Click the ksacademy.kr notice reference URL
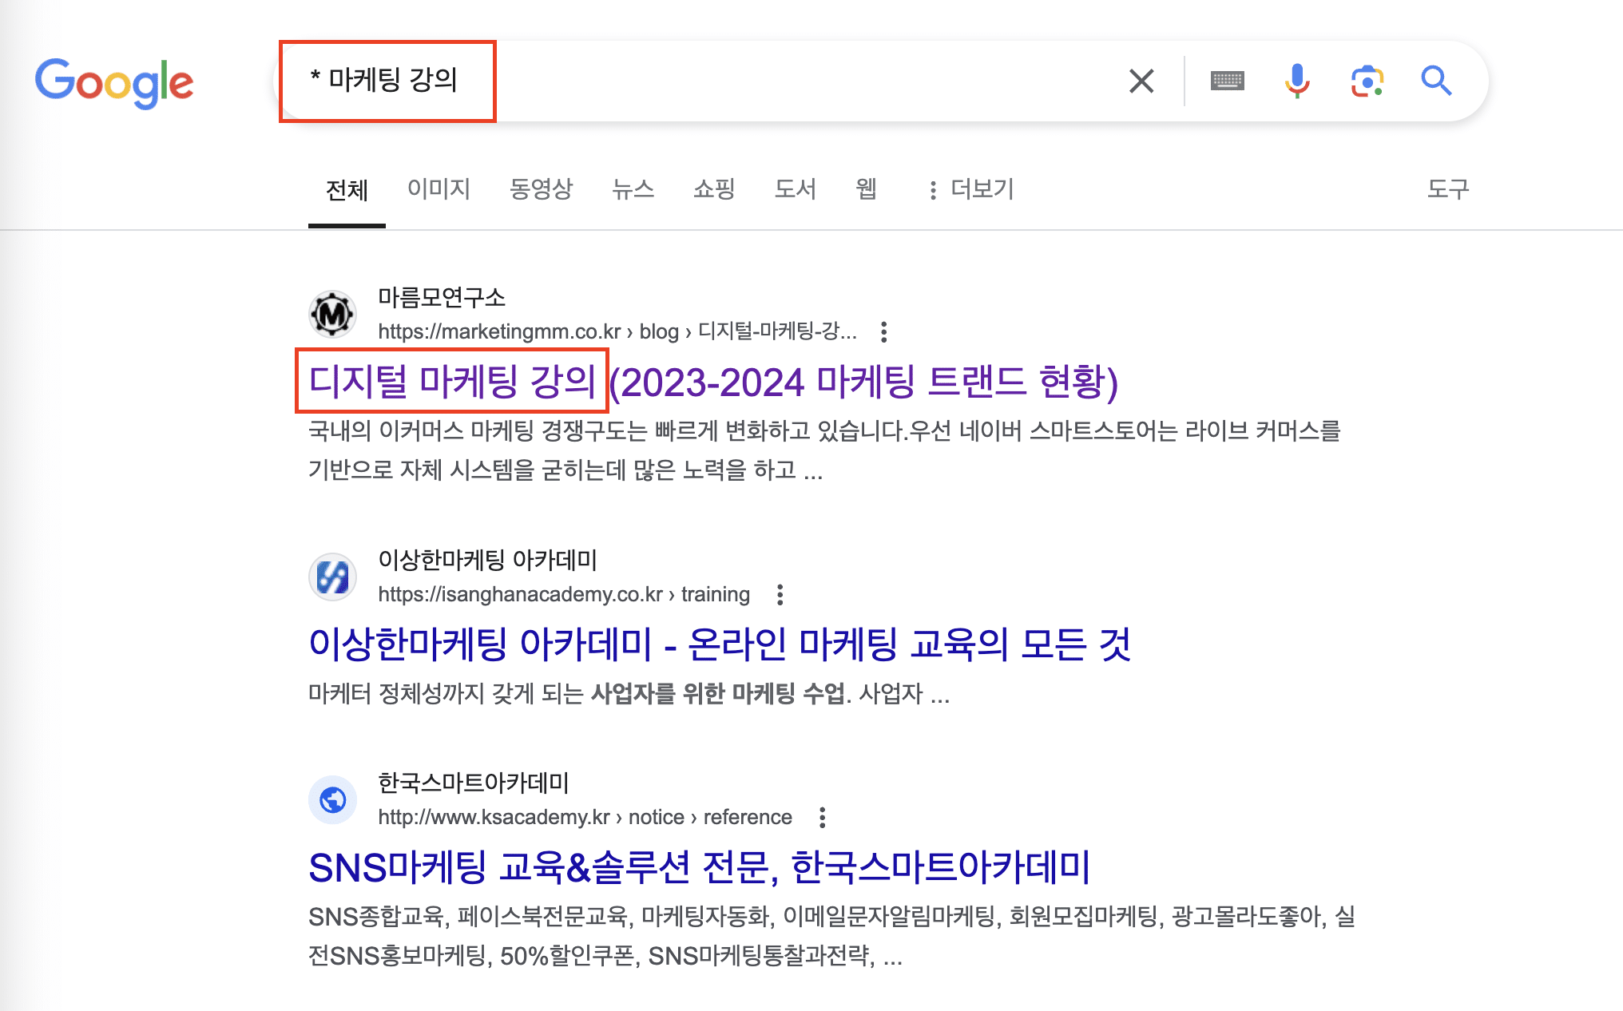Screen dimensions: 1623x1011 (585, 817)
